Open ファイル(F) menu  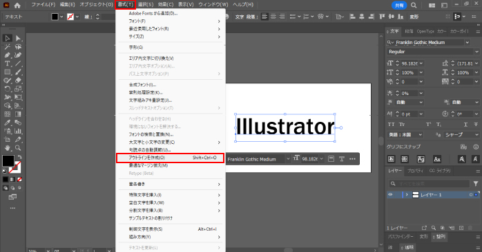tap(44, 5)
